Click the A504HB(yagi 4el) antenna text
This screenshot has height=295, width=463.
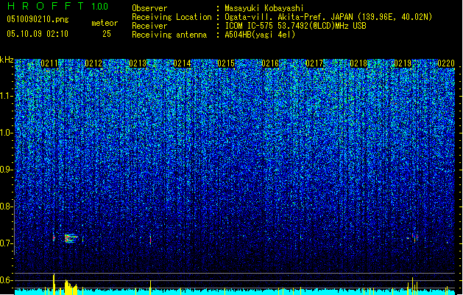(260, 35)
